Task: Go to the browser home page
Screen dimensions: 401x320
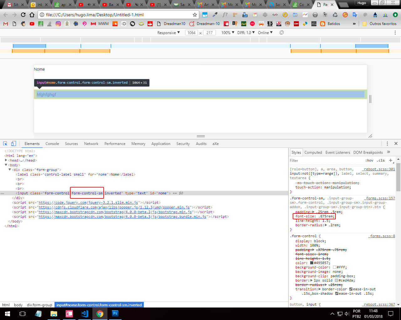Action: point(32,15)
